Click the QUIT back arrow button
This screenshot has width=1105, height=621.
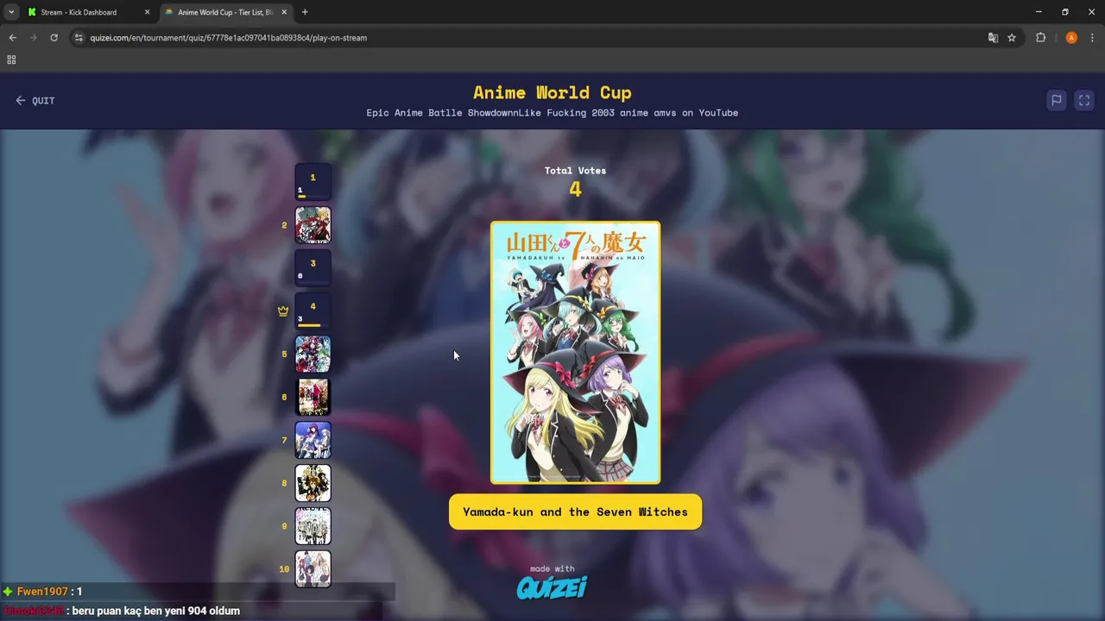tap(35, 101)
